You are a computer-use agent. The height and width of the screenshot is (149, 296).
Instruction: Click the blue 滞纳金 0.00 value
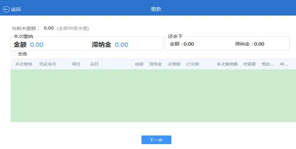[x=122, y=45]
